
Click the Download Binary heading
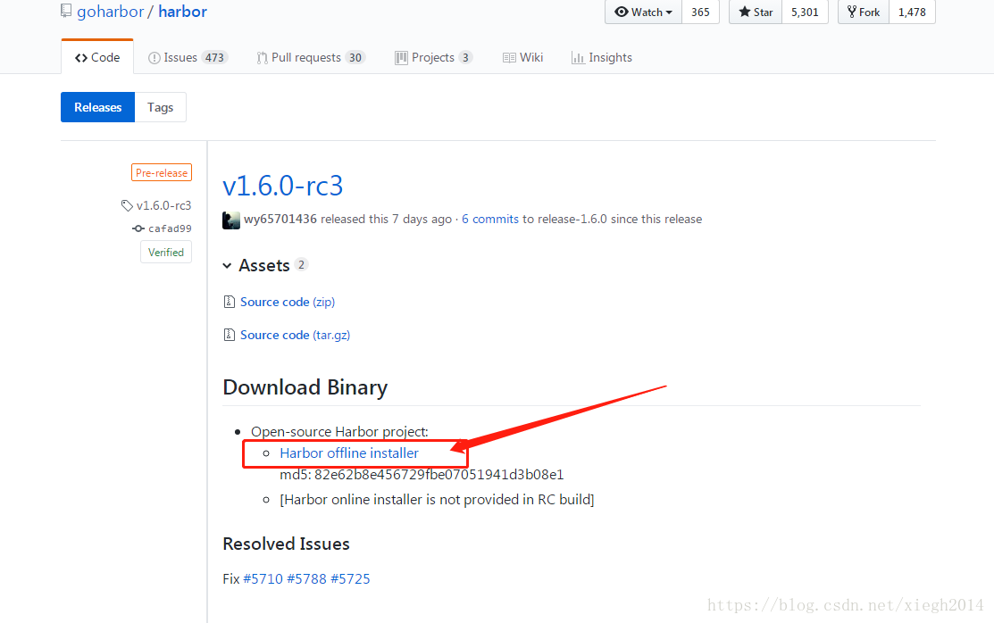pyautogui.click(x=305, y=387)
